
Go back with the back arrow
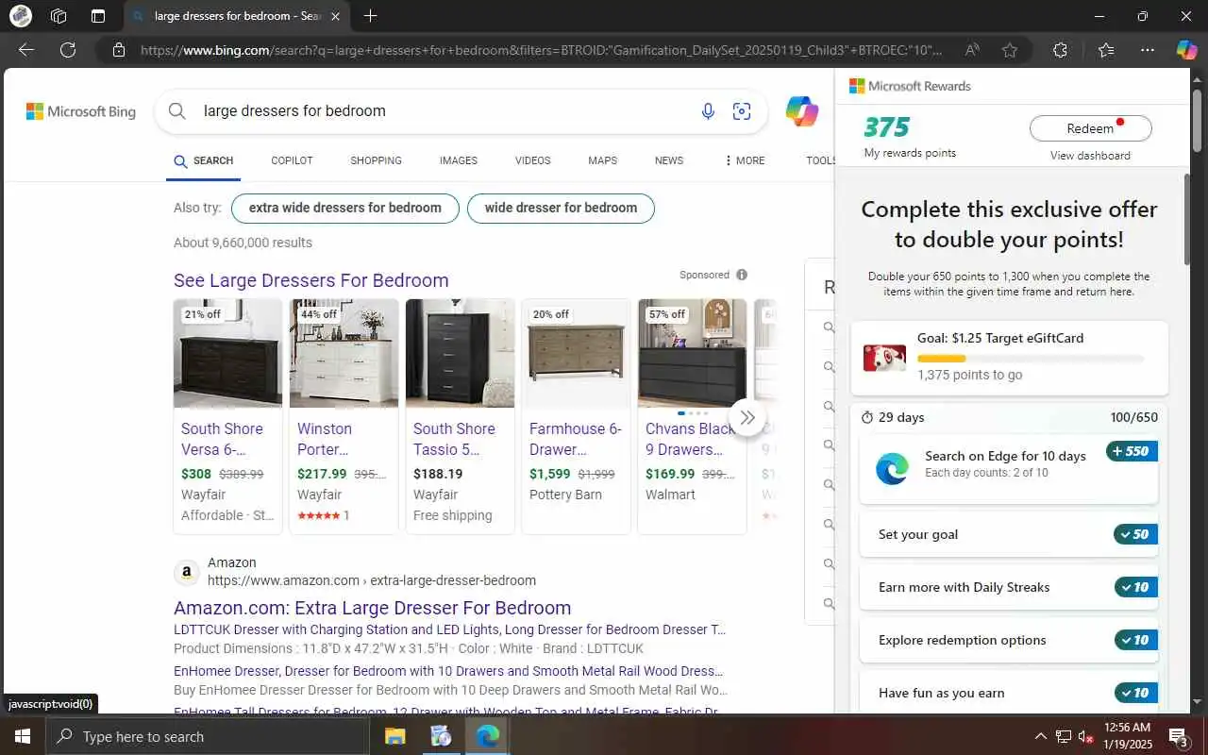[26, 50]
